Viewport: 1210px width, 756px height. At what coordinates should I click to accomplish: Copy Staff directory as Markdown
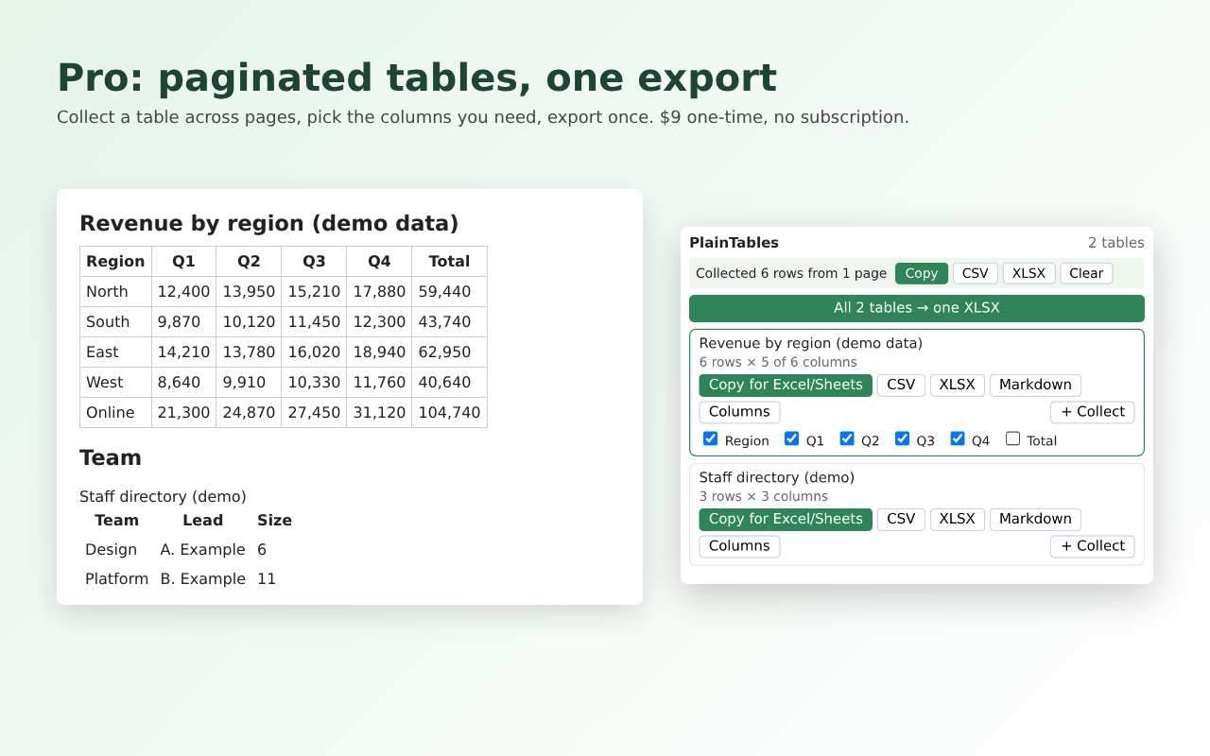click(x=1035, y=519)
